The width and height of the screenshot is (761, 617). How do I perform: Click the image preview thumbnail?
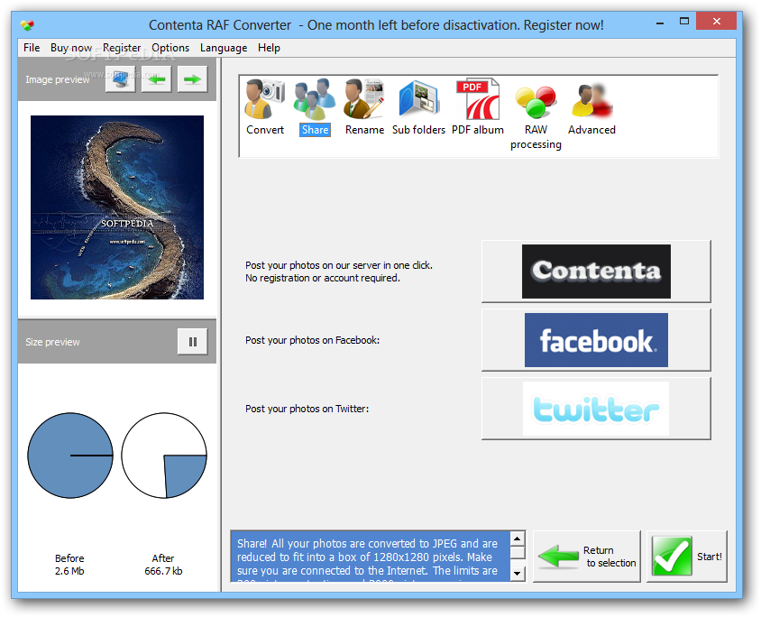[117, 207]
